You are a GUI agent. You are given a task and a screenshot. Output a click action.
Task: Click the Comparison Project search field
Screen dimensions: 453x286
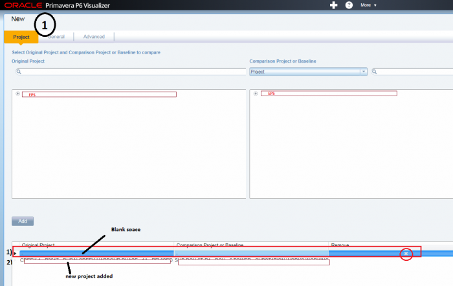pyautogui.click(x=412, y=72)
